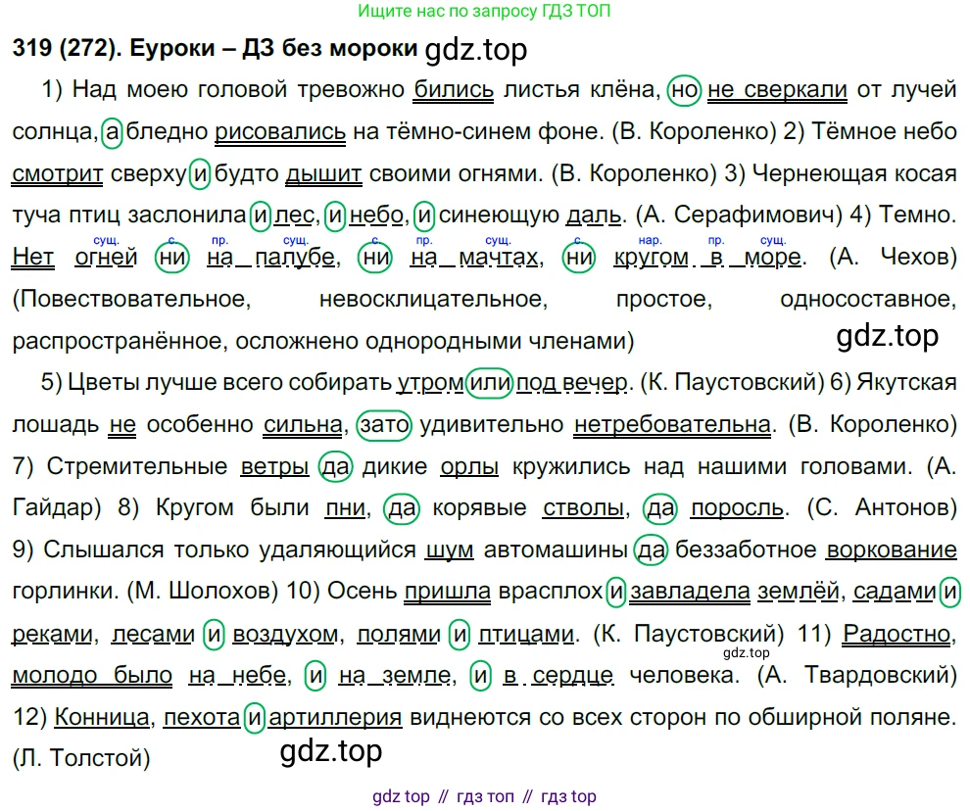Image resolution: width=970 pixels, height=811 pixels.
Task: Click the purple footer "gdz top // гдз топ" text
Action: tap(484, 796)
